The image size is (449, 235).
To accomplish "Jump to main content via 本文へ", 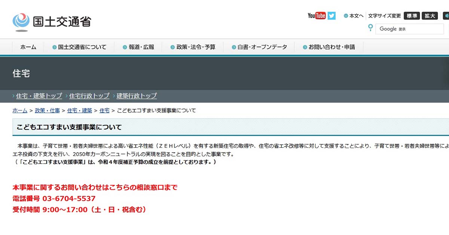I will (354, 16).
